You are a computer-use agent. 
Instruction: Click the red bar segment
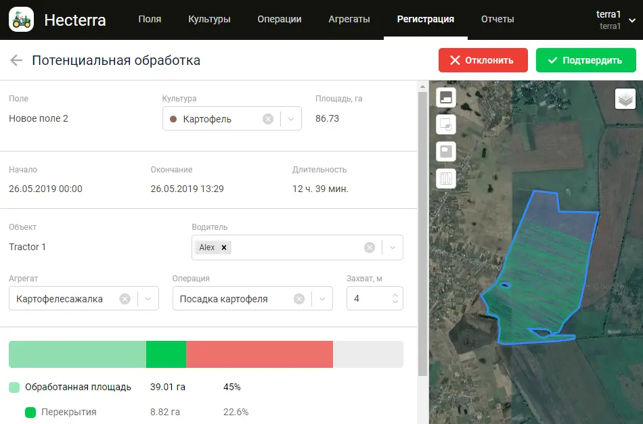pos(260,354)
